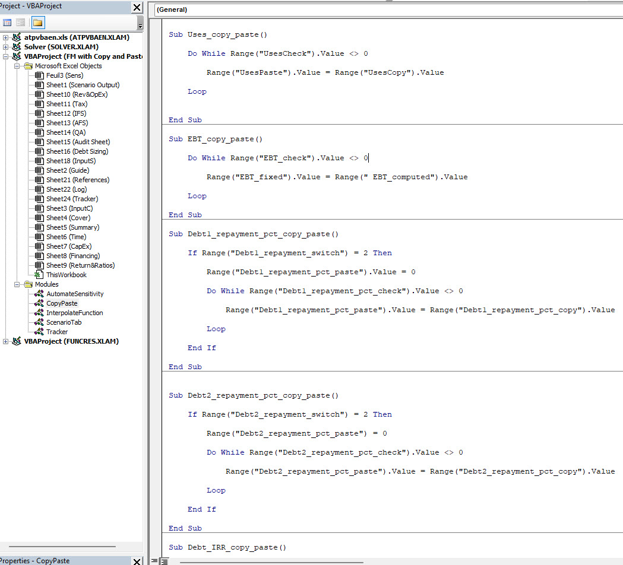This screenshot has height=565, width=623.
Task: Click on 'Sub Debt2_repayment_pct_copy_paste()' line
Action: point(254,395)
